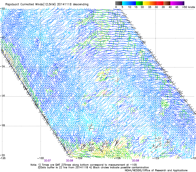Click the '>50 knots' legend label
The width and height of the screenshot is (196, 172).
(188, 7)
